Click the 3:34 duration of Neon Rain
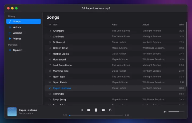This screenshot has height=123, width=192. (x=182, y=77)
